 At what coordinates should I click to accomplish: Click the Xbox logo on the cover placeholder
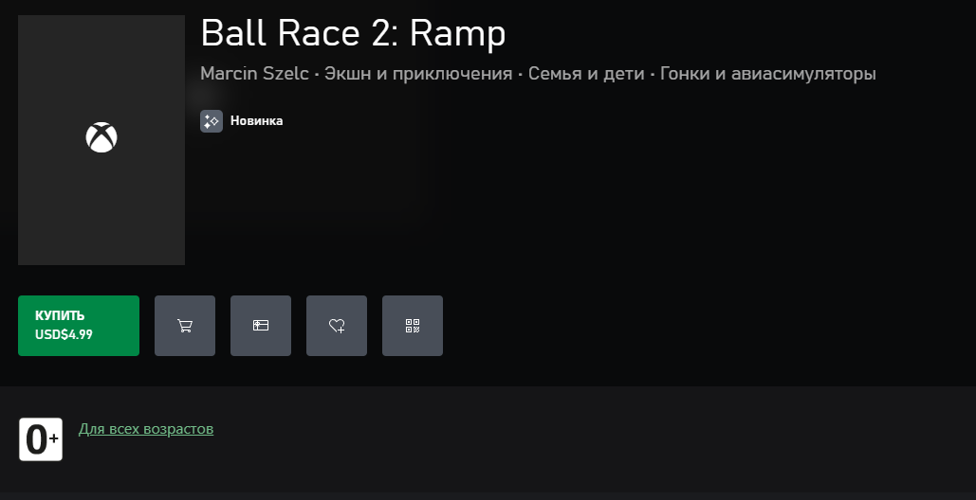tap(101, 137)
